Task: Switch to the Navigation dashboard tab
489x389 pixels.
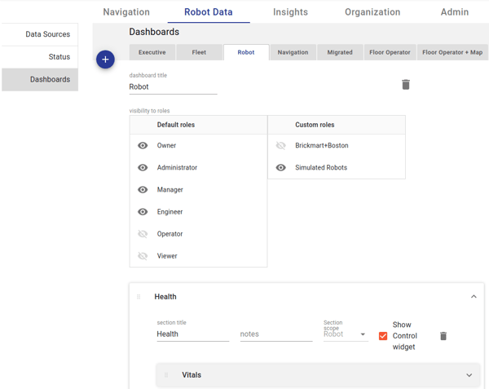Action: click(x=293, y=52)
